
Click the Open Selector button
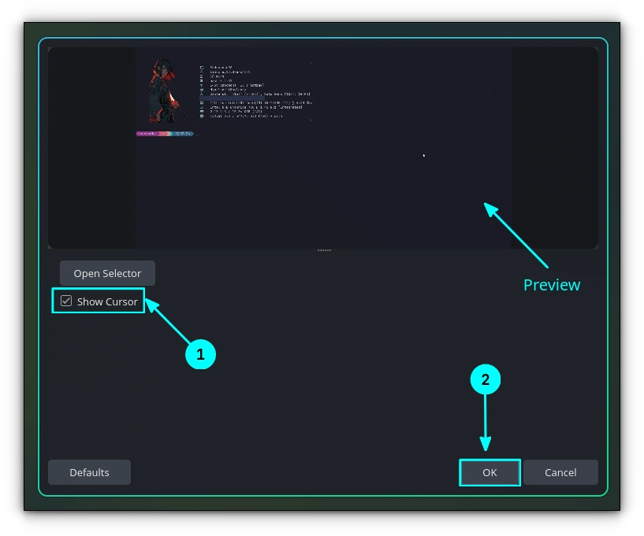[108, 273]
